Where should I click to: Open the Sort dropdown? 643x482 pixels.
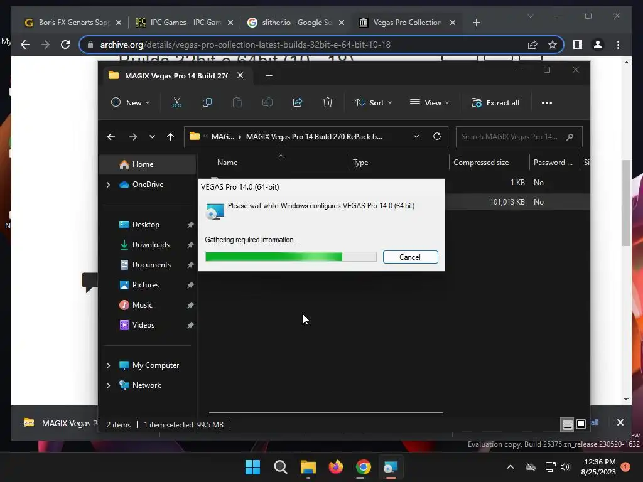pyautogui.click(x=373, y=102)
